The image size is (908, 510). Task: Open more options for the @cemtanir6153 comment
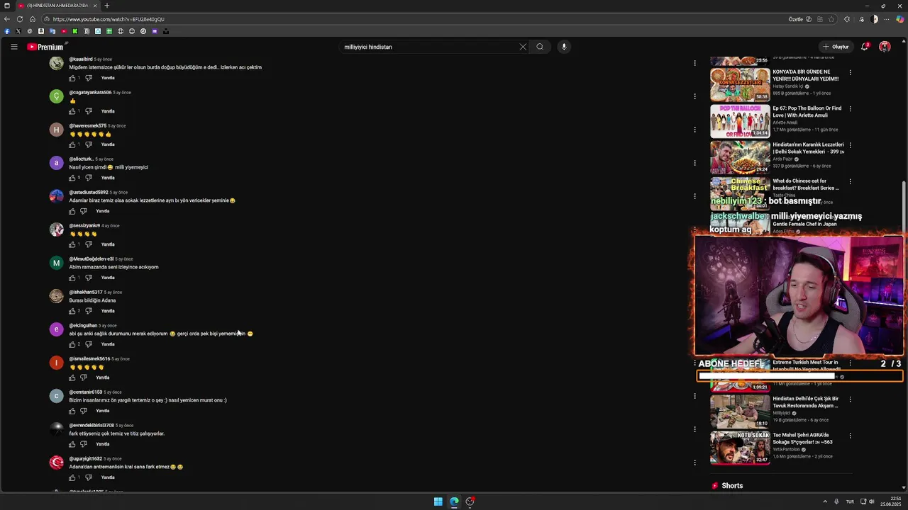(694, 396)
